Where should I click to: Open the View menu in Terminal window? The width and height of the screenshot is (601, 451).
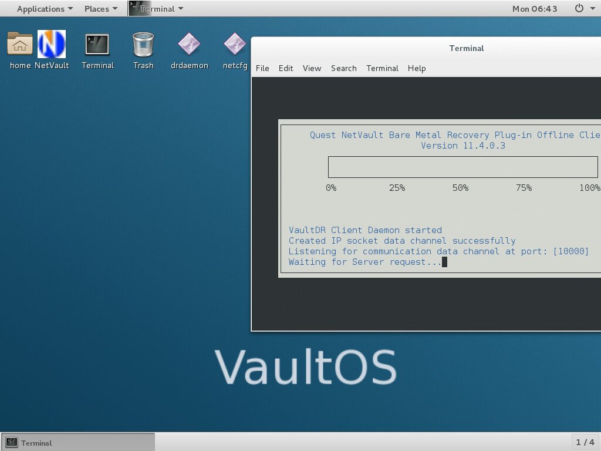pos(312,68)
